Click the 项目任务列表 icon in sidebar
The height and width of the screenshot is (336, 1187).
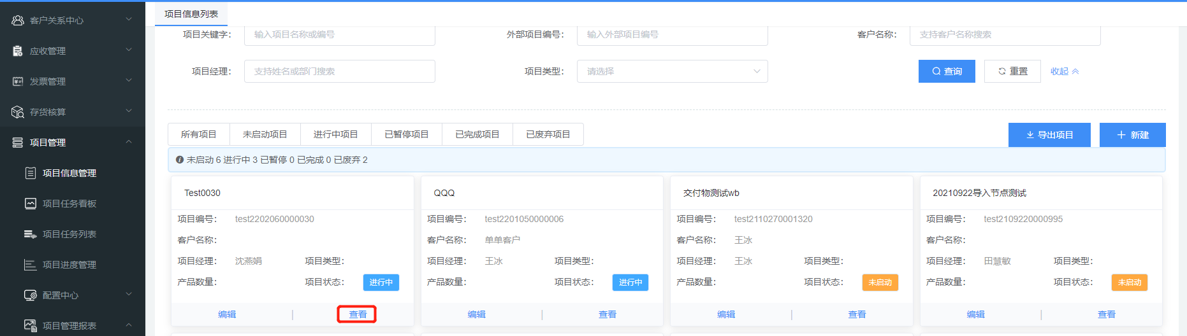pos(31,234)
